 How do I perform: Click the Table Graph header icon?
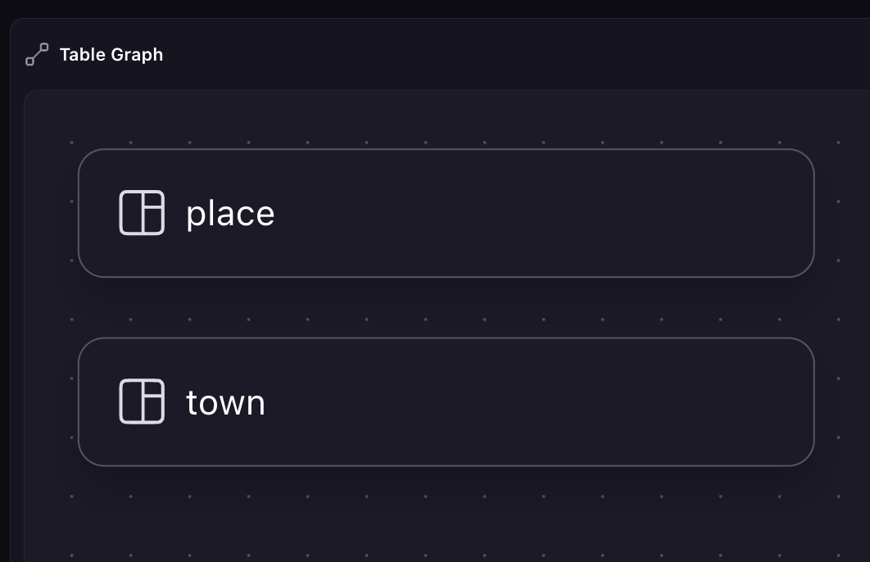[x=37, y=54]
